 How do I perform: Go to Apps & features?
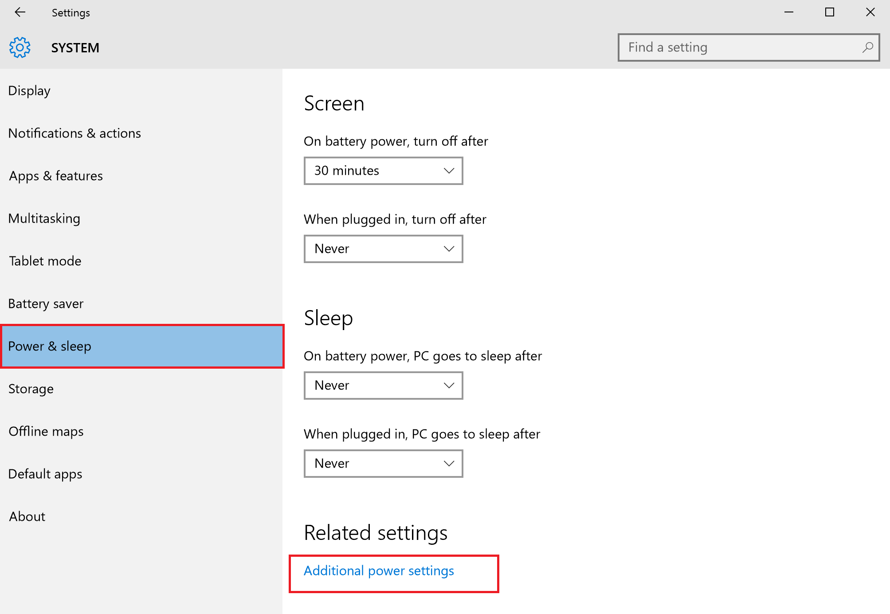tap(55, 176)
